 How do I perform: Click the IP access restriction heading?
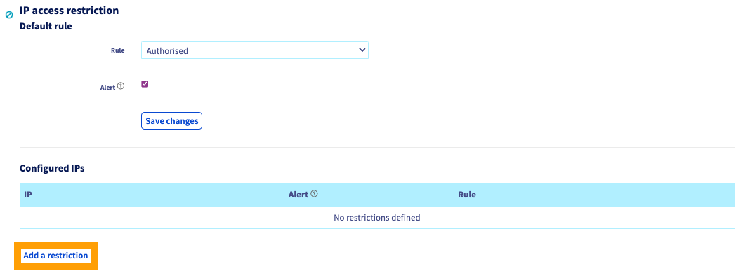click(70, 10)
